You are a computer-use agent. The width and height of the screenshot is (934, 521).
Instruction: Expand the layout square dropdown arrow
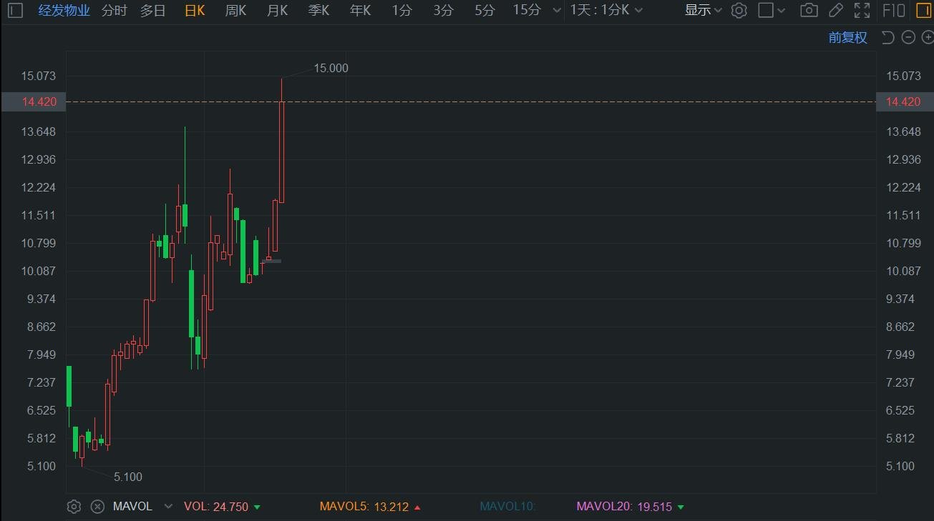[x=781, y=11]
